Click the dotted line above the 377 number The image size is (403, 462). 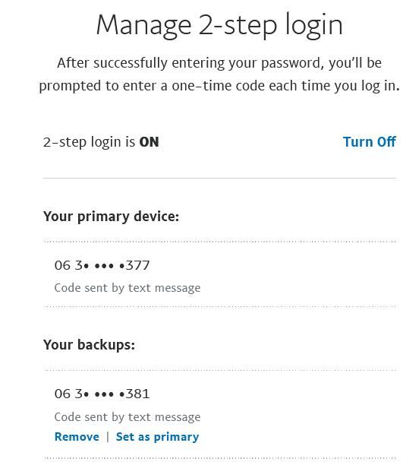click(x=219, y=242)
